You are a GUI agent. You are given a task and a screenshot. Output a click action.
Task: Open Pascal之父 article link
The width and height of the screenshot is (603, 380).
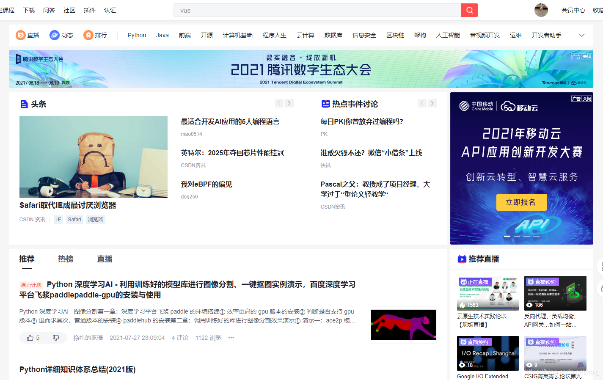[375, 189]
